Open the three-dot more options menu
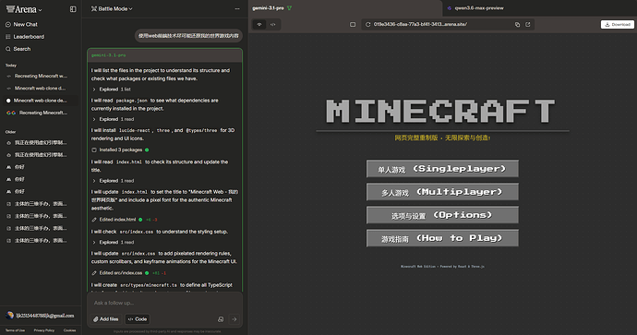Screen dimensions: 637x335 237,9
